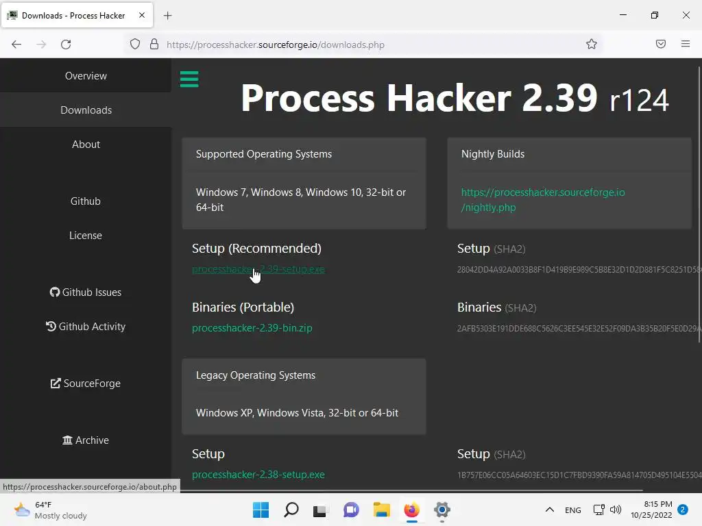
Task: Open File Explorer from the taskbar
Action: point(381,510)
